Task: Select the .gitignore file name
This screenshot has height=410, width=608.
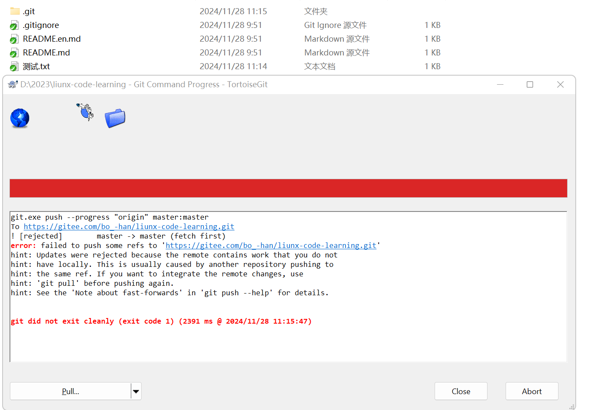Action: [41, 25]
